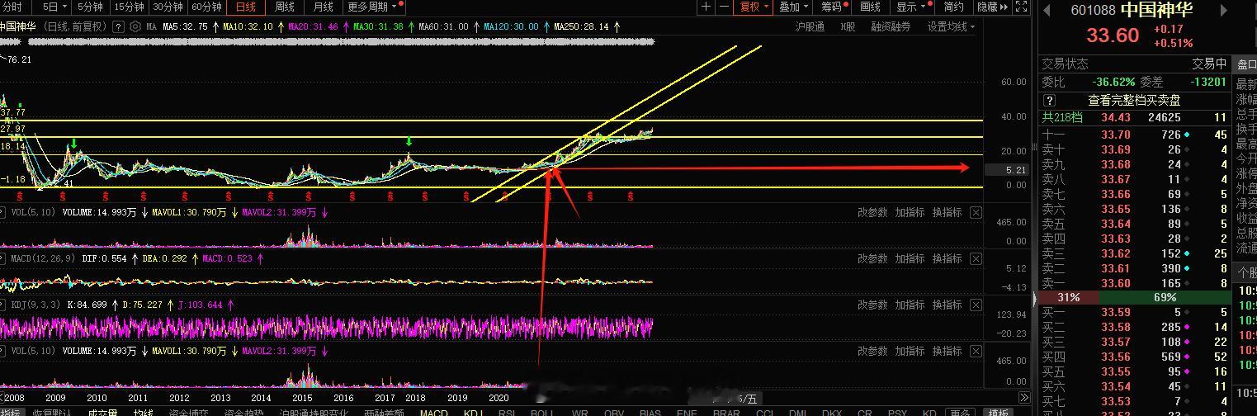This screenshot has height=416, width=1257.
Task: Close the MACD indicator panel
Action: tap(976, 259)
